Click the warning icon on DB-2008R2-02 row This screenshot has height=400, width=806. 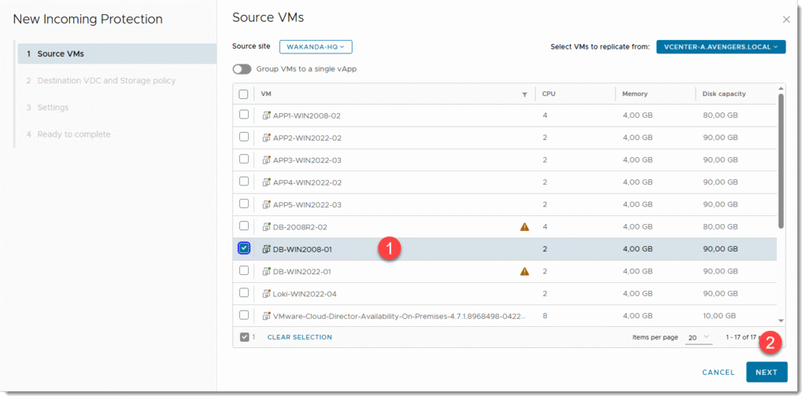(x=524, y=227)
